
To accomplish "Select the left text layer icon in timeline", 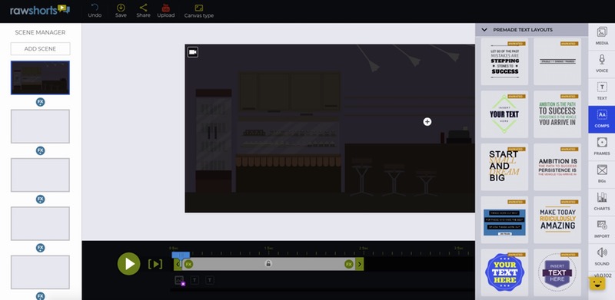I will (194, 280).
